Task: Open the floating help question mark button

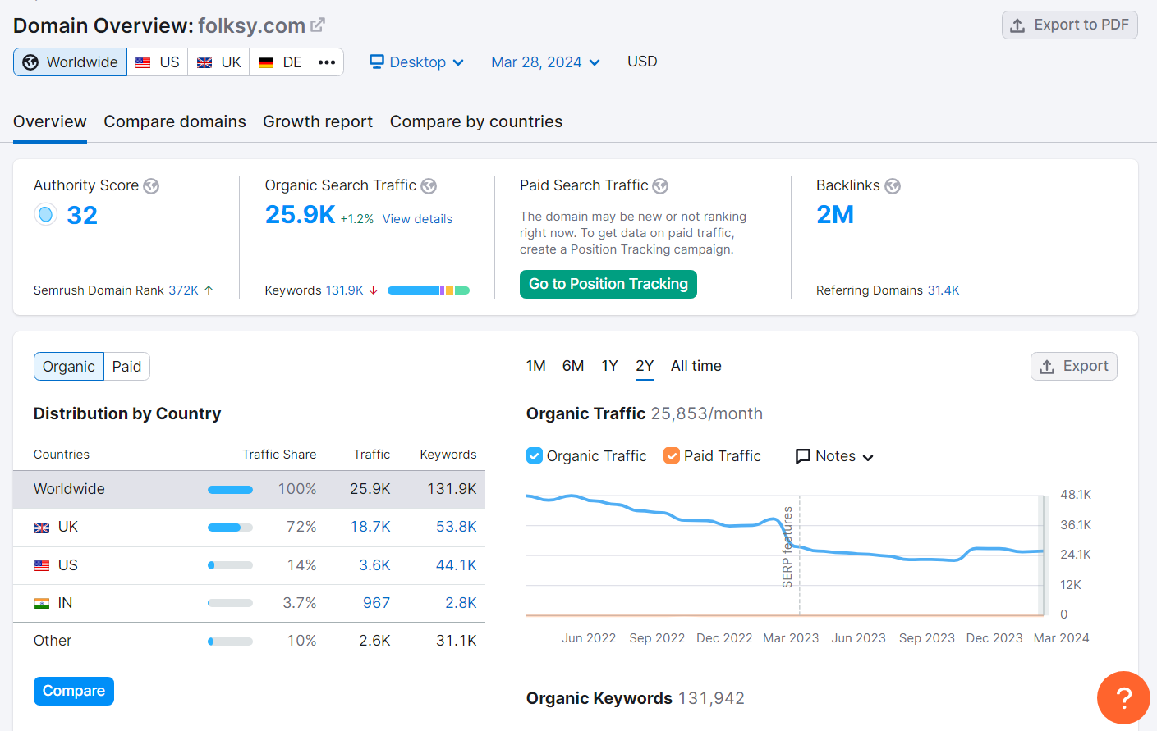Action: tap(1123, 697)
